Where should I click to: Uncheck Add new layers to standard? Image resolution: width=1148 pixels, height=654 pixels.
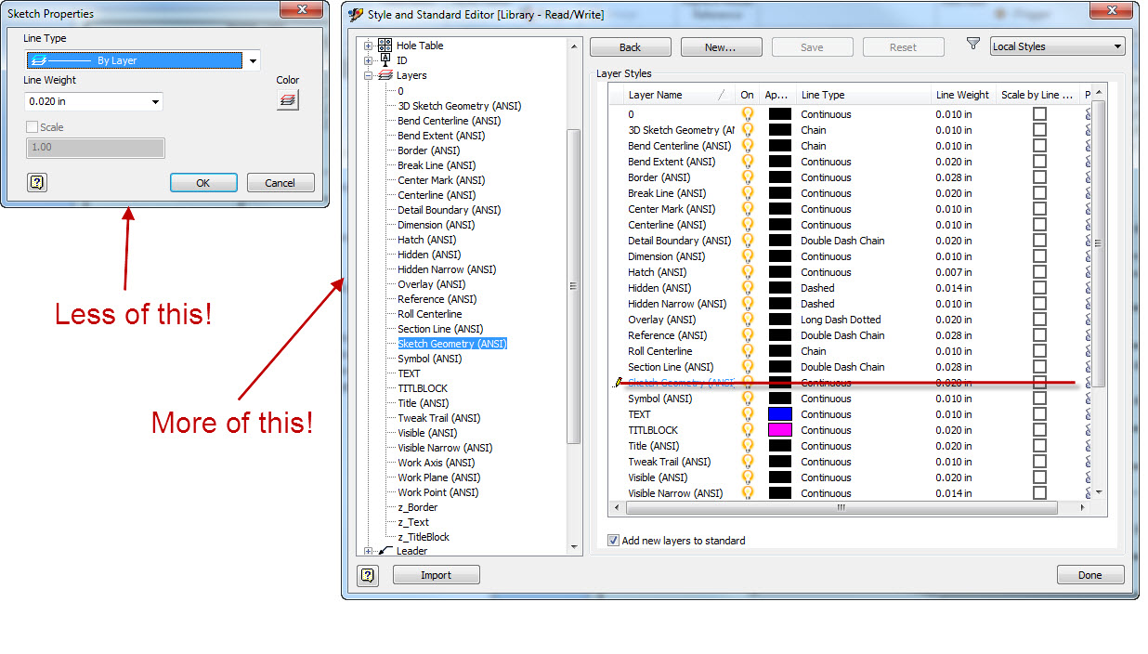tap(611, 540)
